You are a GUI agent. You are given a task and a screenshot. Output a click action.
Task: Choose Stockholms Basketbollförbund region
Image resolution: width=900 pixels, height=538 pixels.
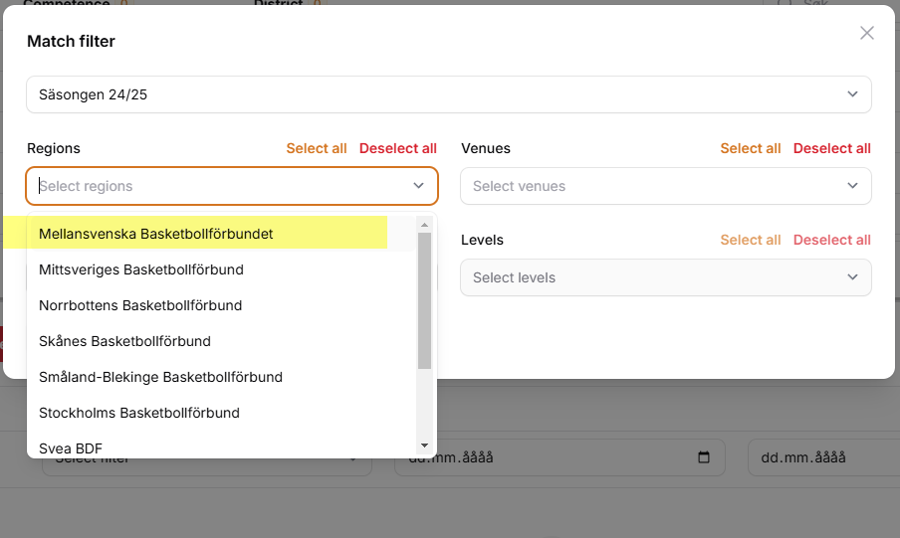[222, 413]
